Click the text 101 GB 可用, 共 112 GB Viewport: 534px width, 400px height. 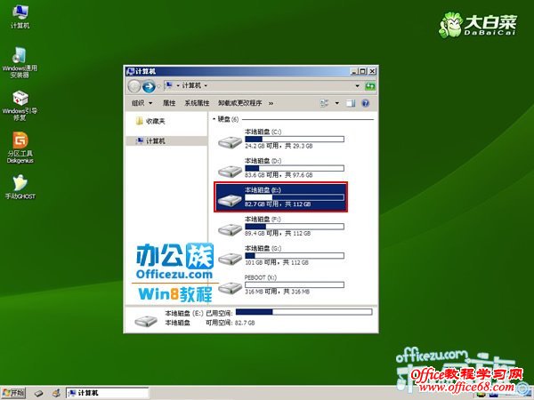[277, 262]
